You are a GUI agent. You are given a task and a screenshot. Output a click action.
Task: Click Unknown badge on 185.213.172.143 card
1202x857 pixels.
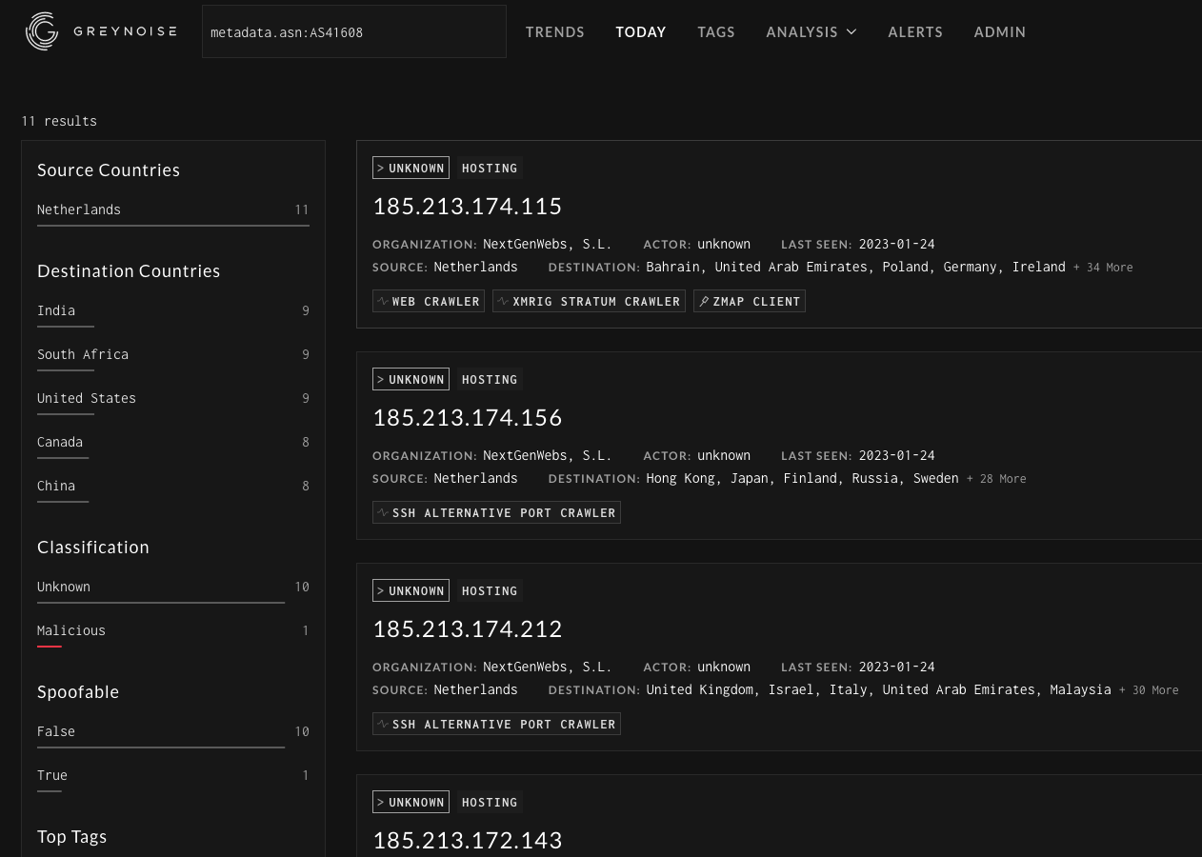click(x=411, y=802)
